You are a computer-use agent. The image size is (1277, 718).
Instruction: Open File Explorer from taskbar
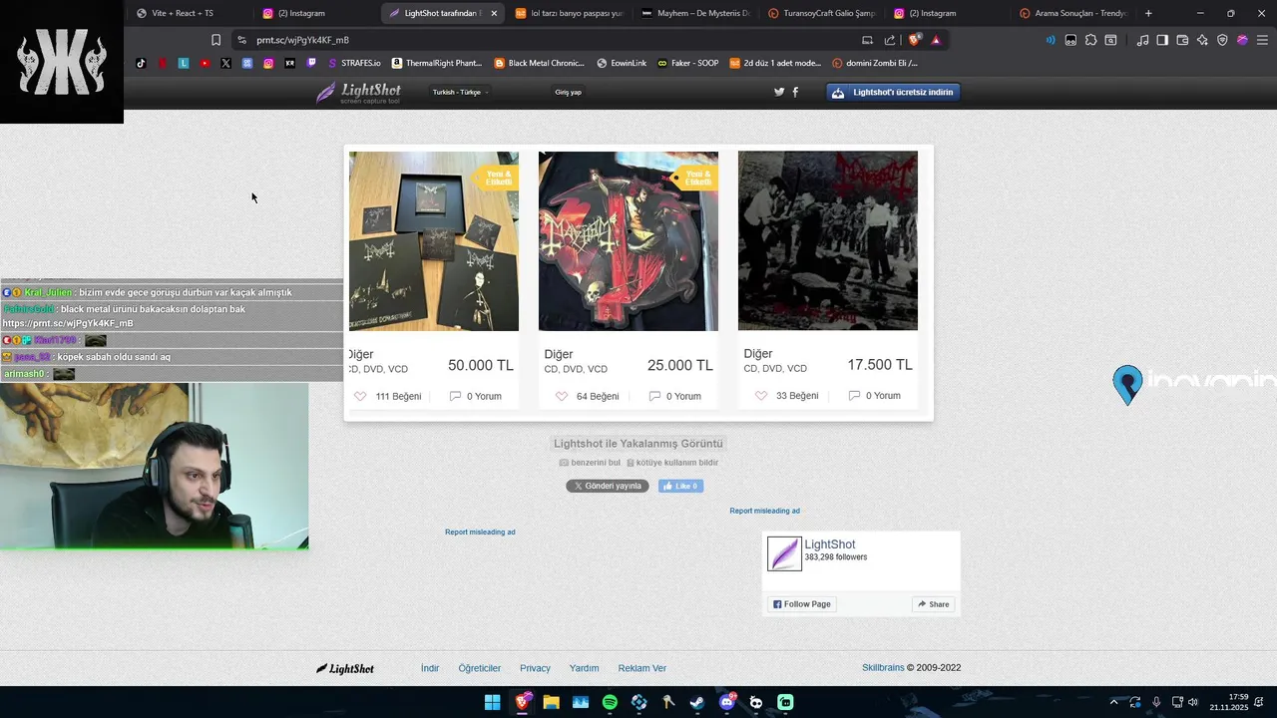point(551,702)
